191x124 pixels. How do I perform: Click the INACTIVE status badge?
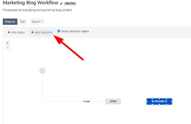pos(70,4)
